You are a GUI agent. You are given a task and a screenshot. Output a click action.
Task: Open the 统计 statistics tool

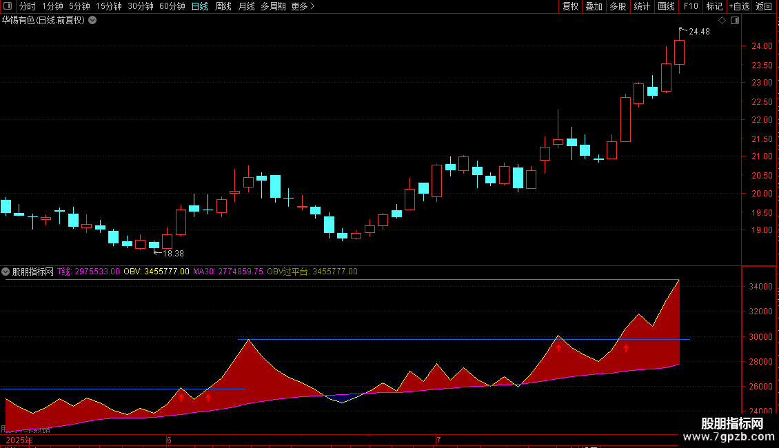(642, 6)
